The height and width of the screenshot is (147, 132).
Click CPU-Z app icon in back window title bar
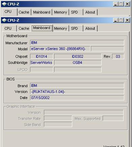tap(4, 4)
